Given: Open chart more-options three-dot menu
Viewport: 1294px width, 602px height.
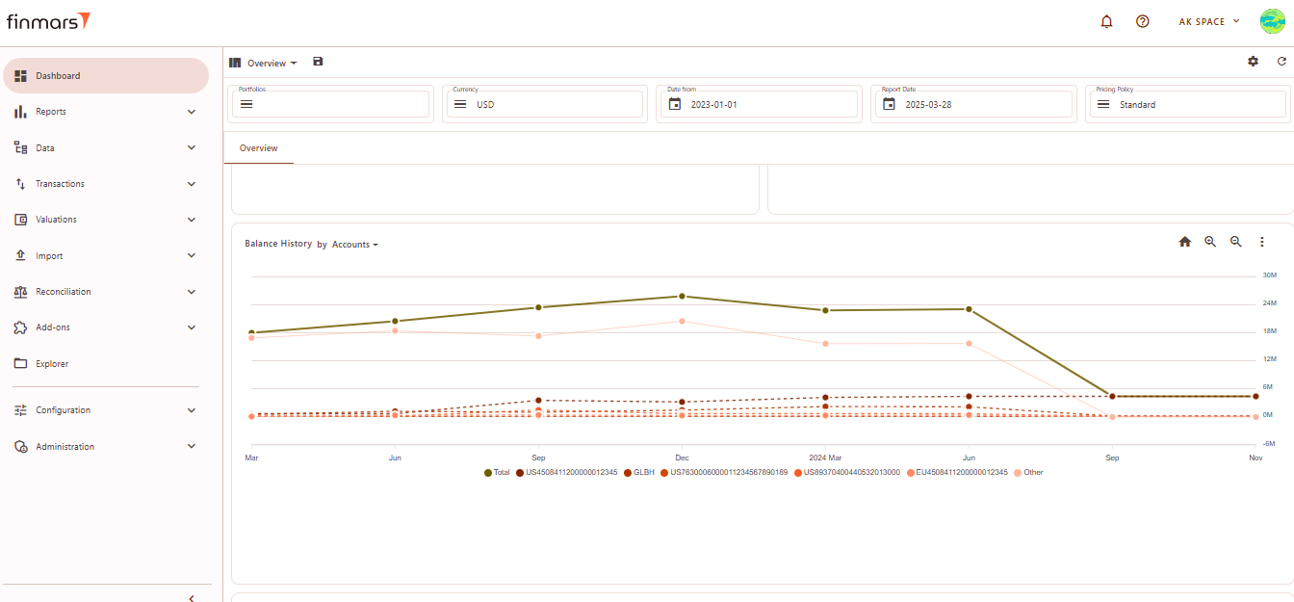Looking at the screenshot, I should (1262, 242).
